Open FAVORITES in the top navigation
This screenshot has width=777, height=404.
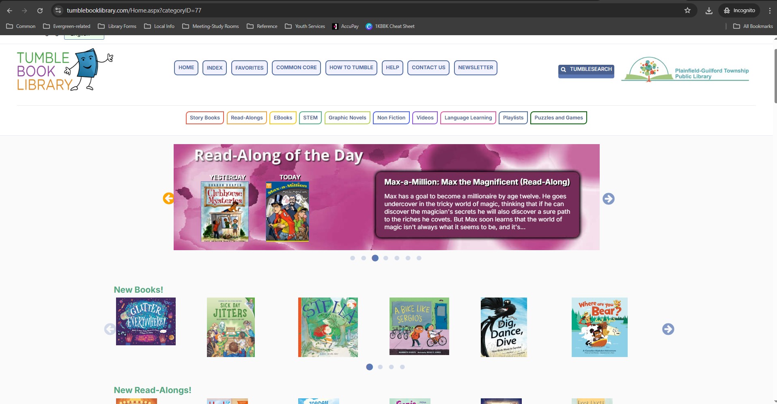pyautogui.click(x=250, y=68)
